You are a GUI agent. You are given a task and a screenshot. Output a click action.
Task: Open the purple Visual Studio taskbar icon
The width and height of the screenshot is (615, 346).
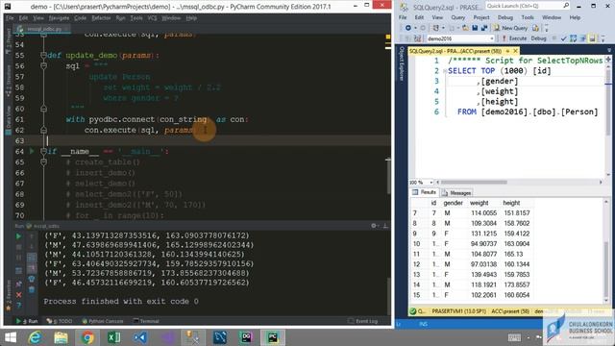[x=167, y=337]
